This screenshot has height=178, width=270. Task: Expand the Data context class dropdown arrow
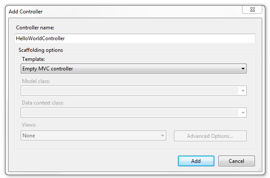(x=243, y=113)
